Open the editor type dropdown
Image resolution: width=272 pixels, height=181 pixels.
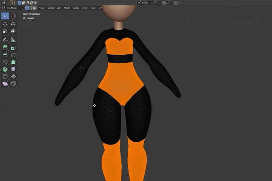tap(4, 3)
